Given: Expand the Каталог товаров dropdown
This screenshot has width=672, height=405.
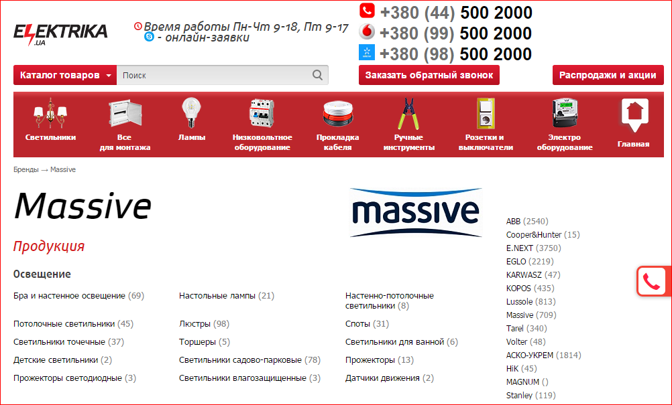Looking at the screenshot, I should point(65,75).
